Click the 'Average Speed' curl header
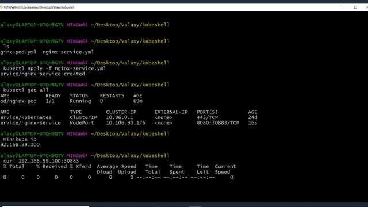This screenshot has width=368, height=207. click(x=117, y=167)
